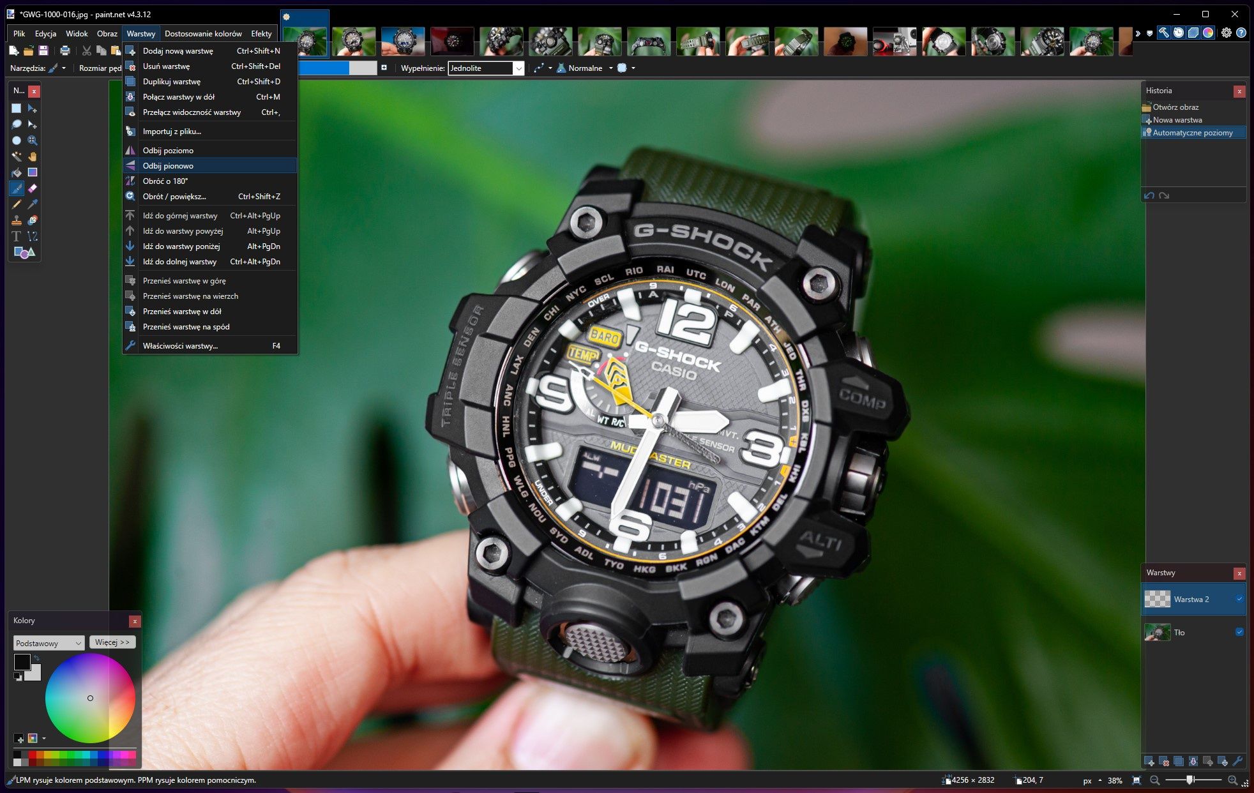The width and height of the screenshot is (1254, 793).
Task: Choose Duplikuj warstwę menu entry
Action: [210, 82]
